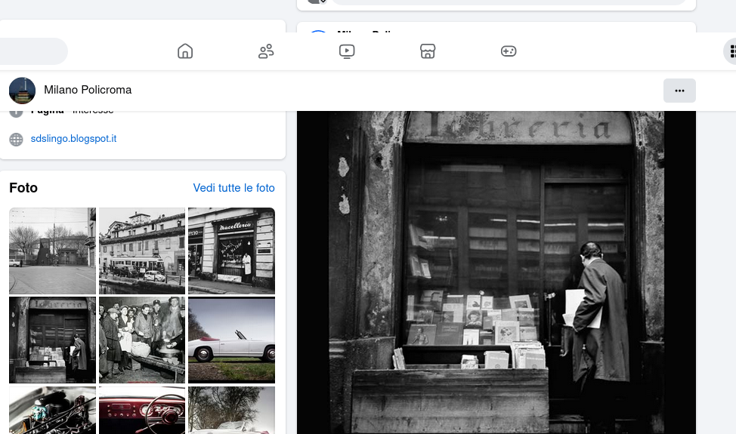736x434 pixels.
Task: Open the three-dots page options menu
Action: (x=679, y=91)
